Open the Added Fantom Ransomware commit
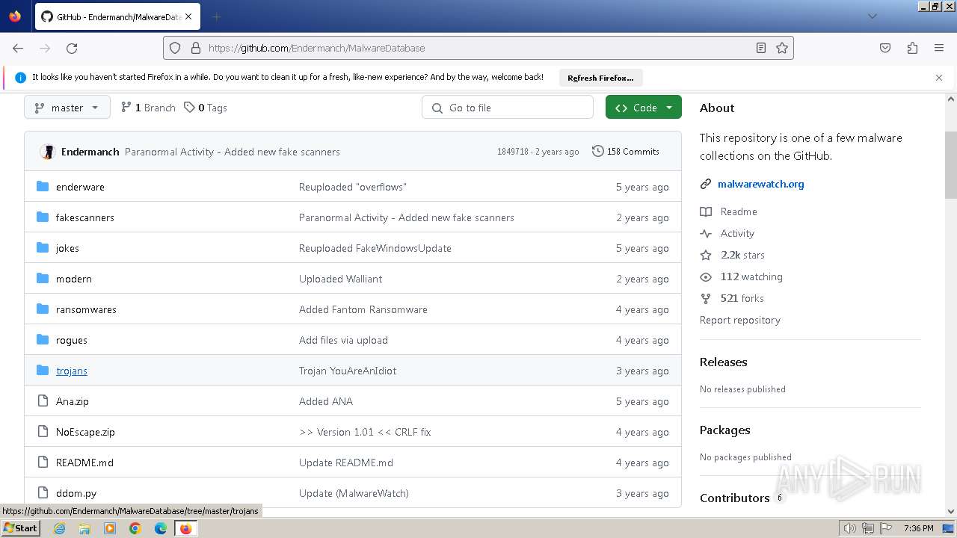The width and height of the screenshot is (957, 538). 363,309
